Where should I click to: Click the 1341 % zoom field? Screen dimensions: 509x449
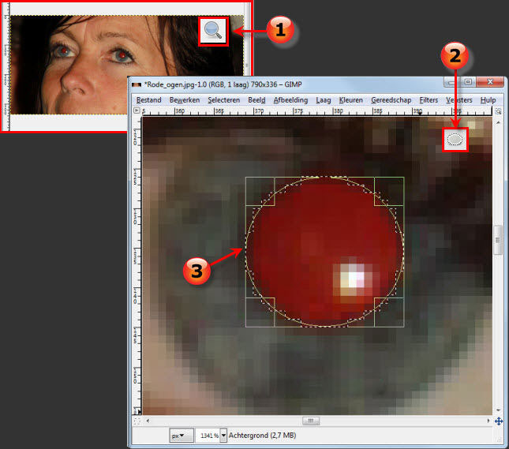[208, 436]
